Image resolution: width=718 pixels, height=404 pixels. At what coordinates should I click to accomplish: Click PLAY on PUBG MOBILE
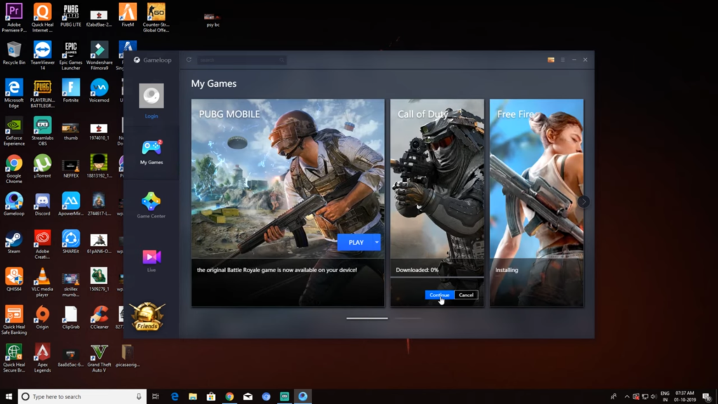point(355,242)
